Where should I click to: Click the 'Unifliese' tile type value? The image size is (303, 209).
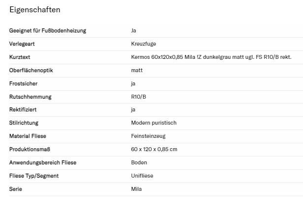pyautogui.click(x=143, y=176)
